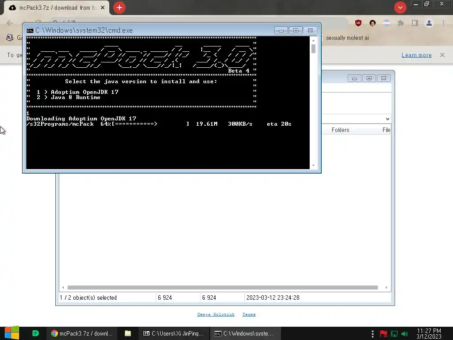Click the first bookmark icon on bookmarks bar
453x340 pixels.
10,38
